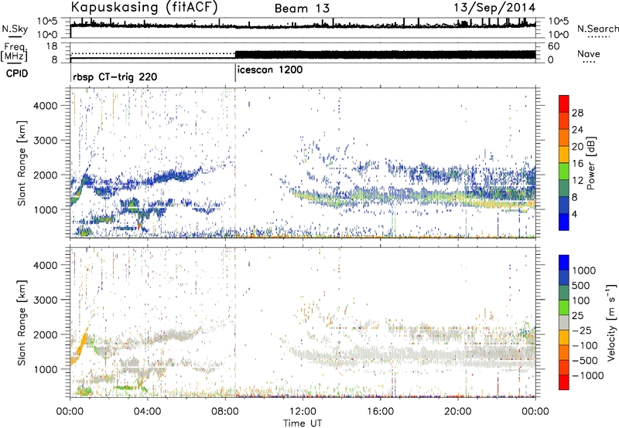
Task: Select the icescan 1200 program label
Action: point(270,70)
